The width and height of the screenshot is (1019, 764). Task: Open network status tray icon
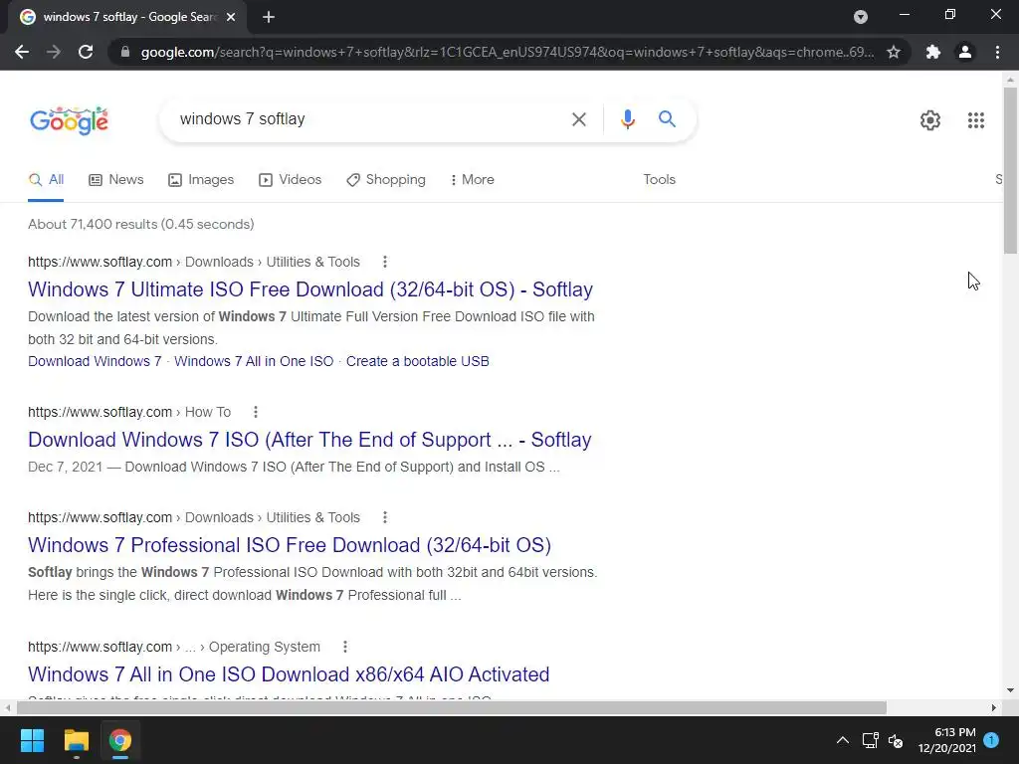point(870,740)
